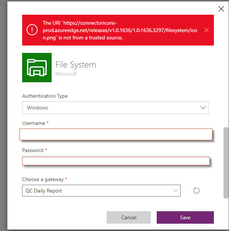Click inside the Password input field
Image resolution: width=229 pixels, height=231 pixels.
click(116, 161)
